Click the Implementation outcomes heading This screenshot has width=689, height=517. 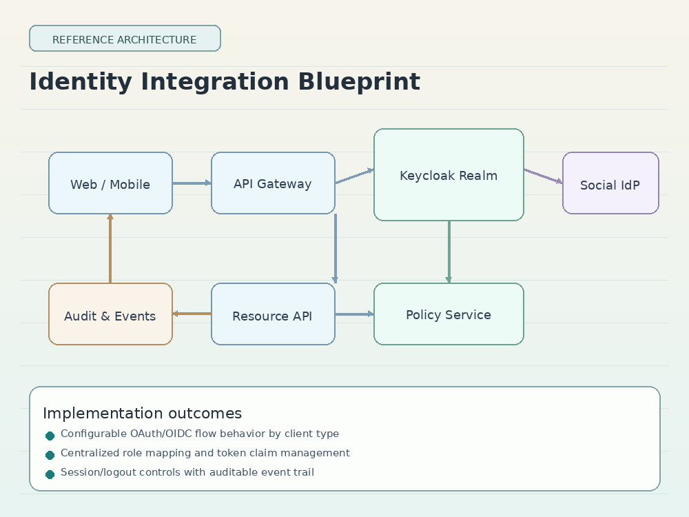pos(143,413)
